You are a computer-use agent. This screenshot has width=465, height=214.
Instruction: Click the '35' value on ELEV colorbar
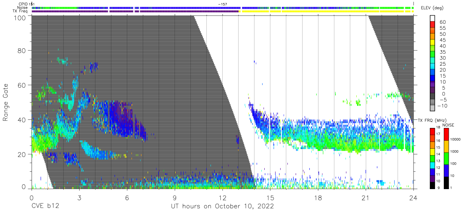coord(443,52)
